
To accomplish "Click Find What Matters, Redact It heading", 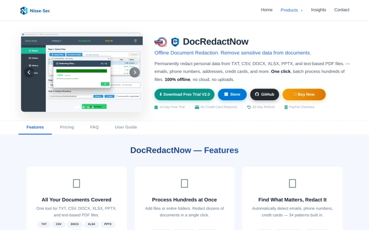I will [292, 199].
